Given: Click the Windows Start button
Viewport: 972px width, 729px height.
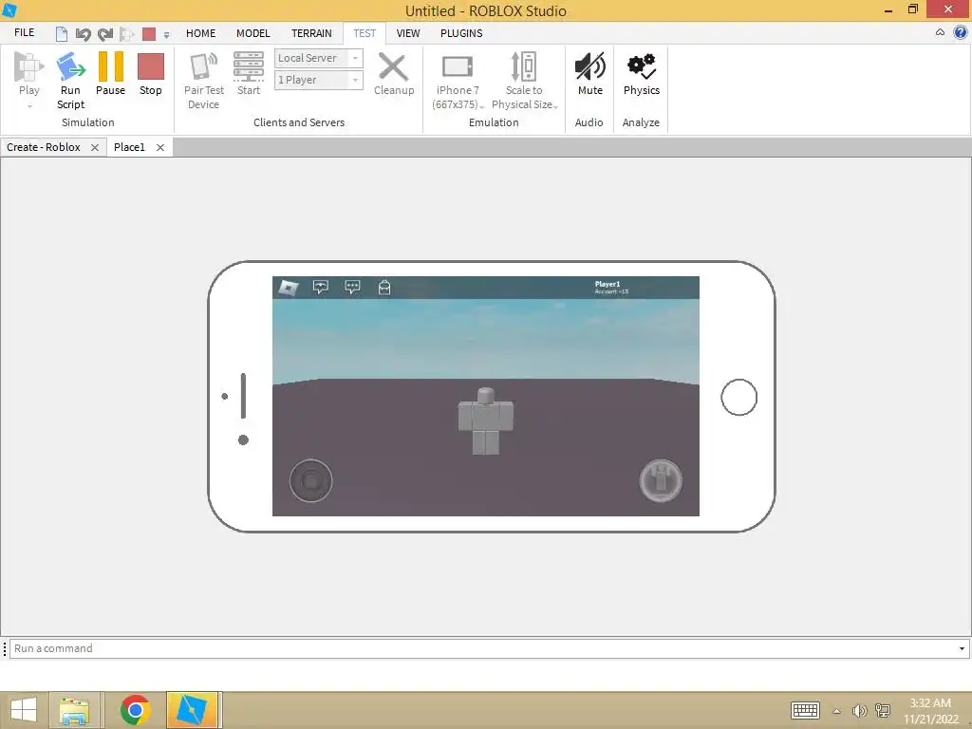Looking at the screenshot, I should pyautogui.click(x=24, y=710).
